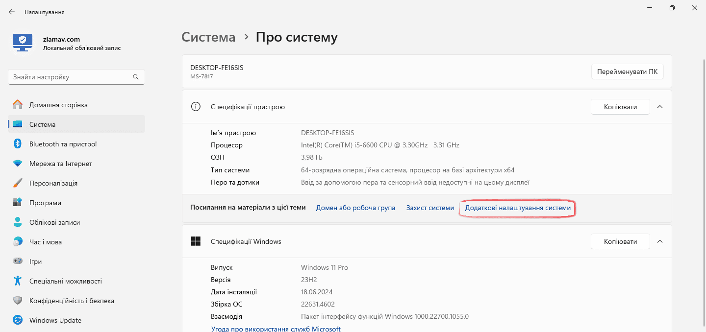Click the Пакет інтерфейсу функцій Windows value
Viewport: 706px width, 332px height.
click(385, 316)
